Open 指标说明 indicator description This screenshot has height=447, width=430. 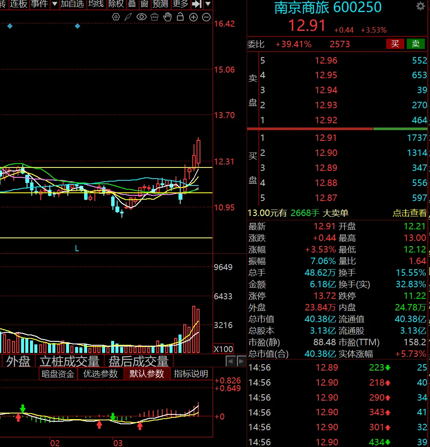pos(191,374)
